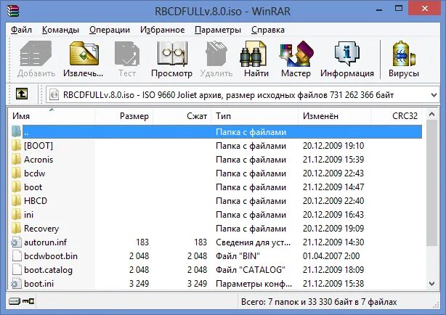Sort by Изменён column header

tap(335, 116)
